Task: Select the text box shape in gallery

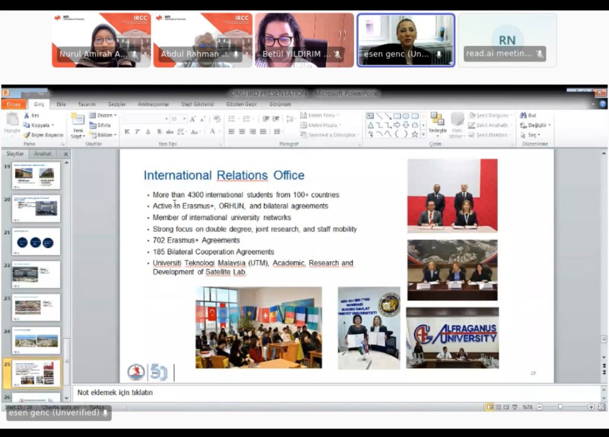Action: coord(370,116)
